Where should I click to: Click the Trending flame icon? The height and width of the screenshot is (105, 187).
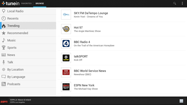click(4, 26)
